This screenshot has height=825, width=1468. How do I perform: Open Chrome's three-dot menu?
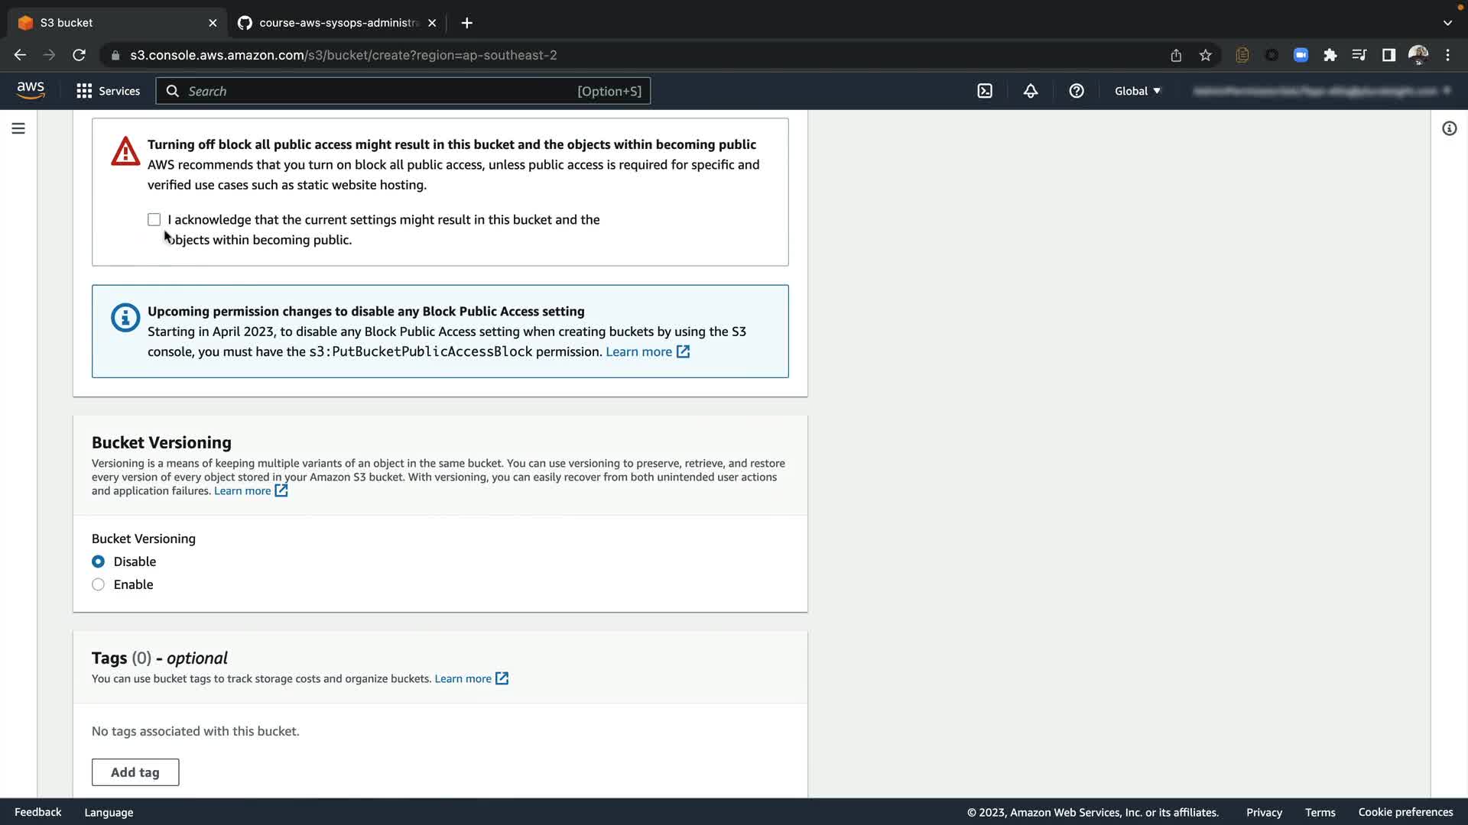point(1447,55)
